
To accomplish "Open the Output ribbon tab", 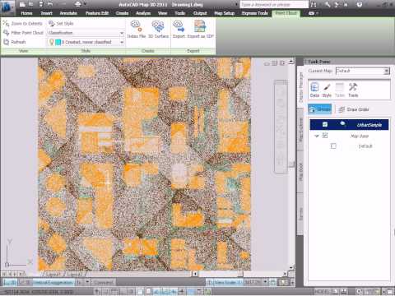I will [200, 13].
